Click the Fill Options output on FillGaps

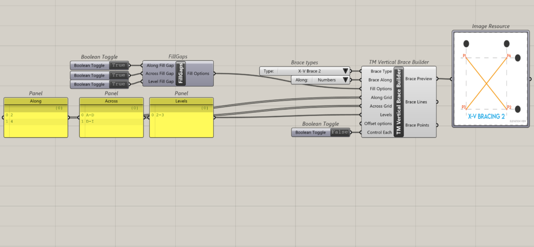(x=198, y=73)
